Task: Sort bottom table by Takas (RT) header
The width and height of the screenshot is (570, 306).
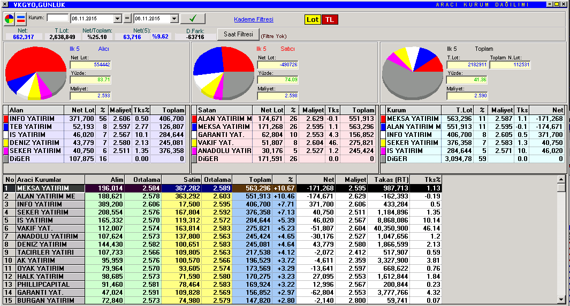Action: click(x=389, y=180)
